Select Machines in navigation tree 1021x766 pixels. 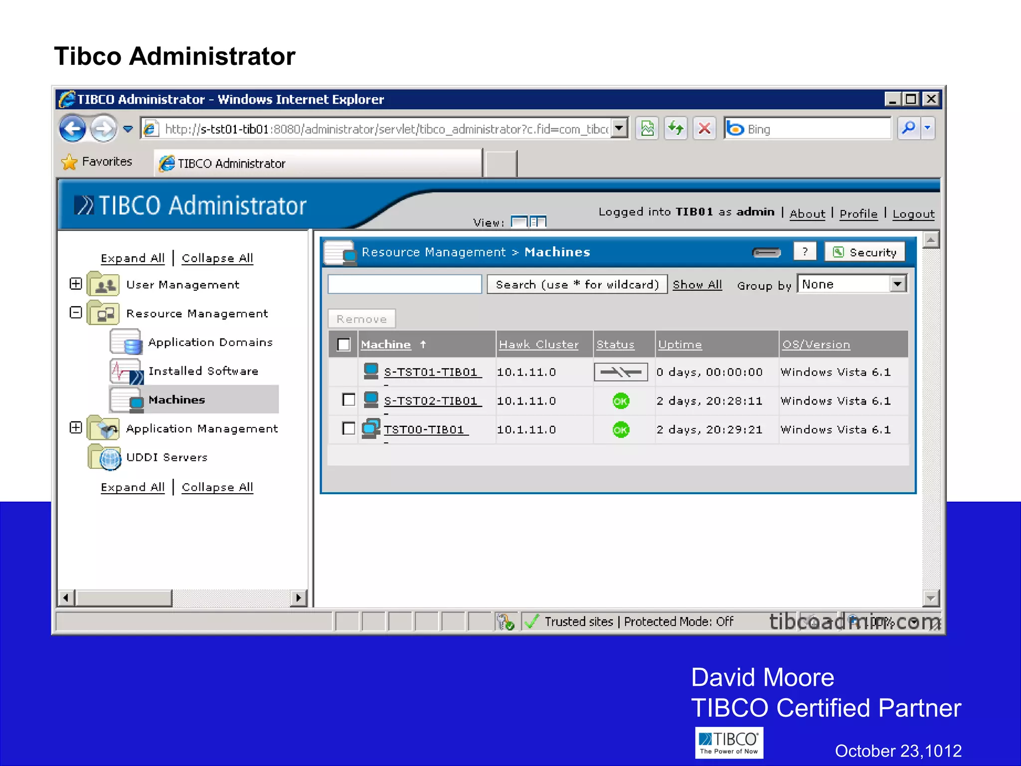pos(176,400)
